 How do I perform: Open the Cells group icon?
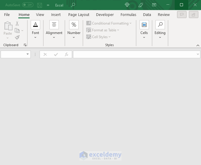point(144,25)
